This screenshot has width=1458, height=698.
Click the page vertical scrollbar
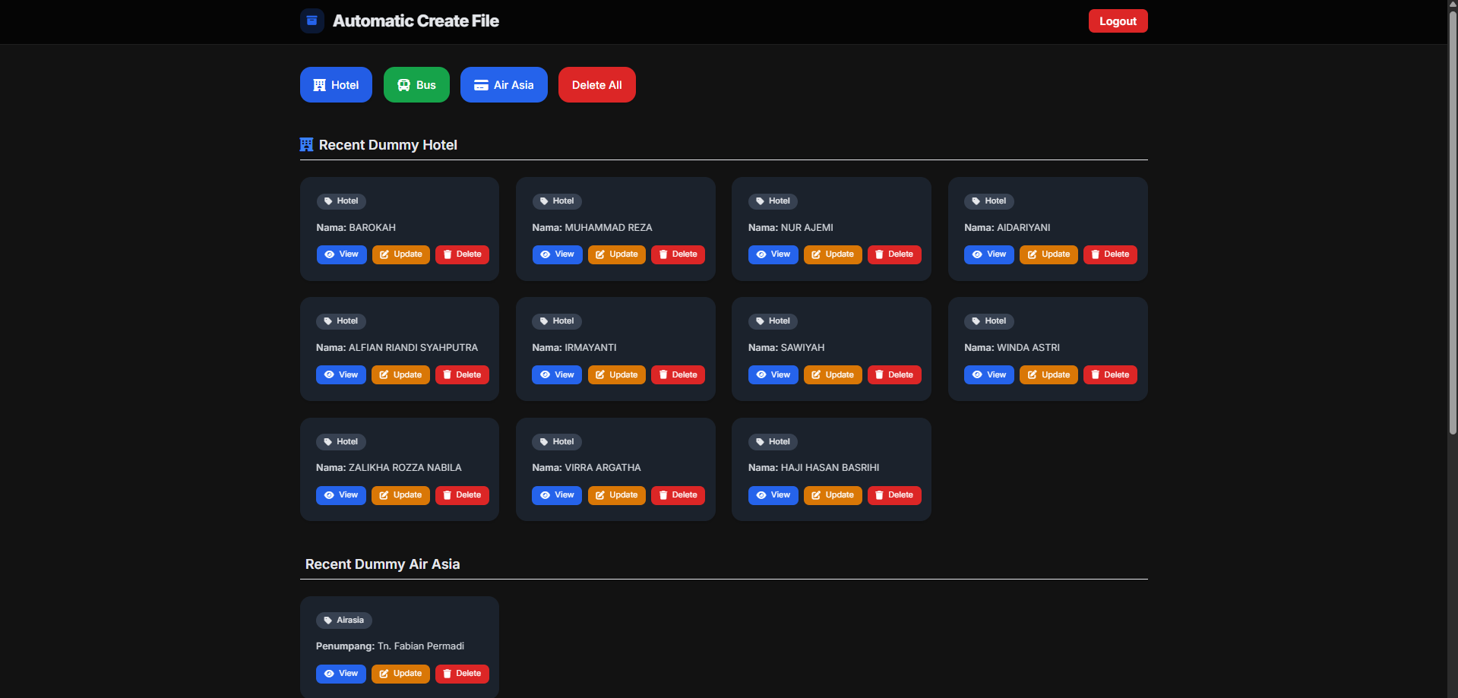[x=1453, y=228]
